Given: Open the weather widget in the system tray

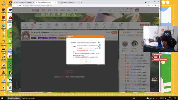Looking at the screenshot, I should tap(150, 98).
